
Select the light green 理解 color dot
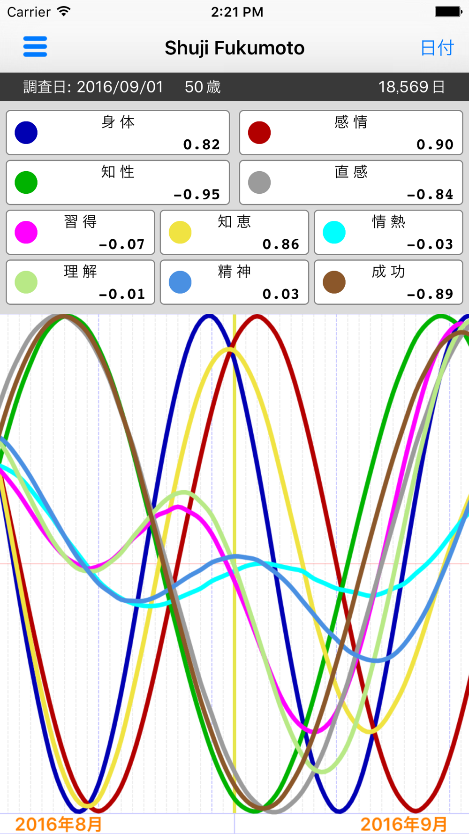coord(26,282)
